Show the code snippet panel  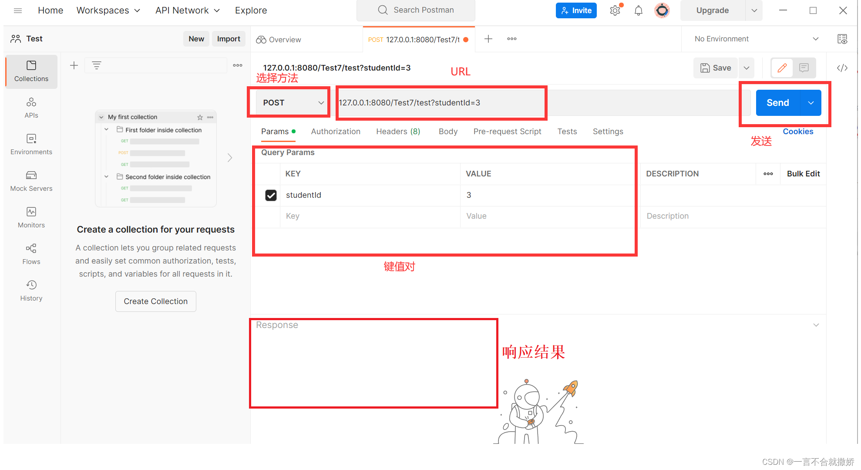pyautogui.click(x=842, y=68)
